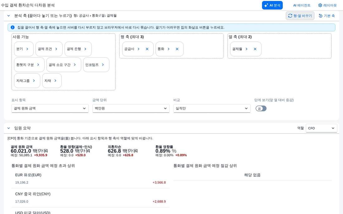The width and height of the screenshot is (343, 214).
Task: Open the 비교 dropdown showing 실적만
Action: tap(212, 109)
